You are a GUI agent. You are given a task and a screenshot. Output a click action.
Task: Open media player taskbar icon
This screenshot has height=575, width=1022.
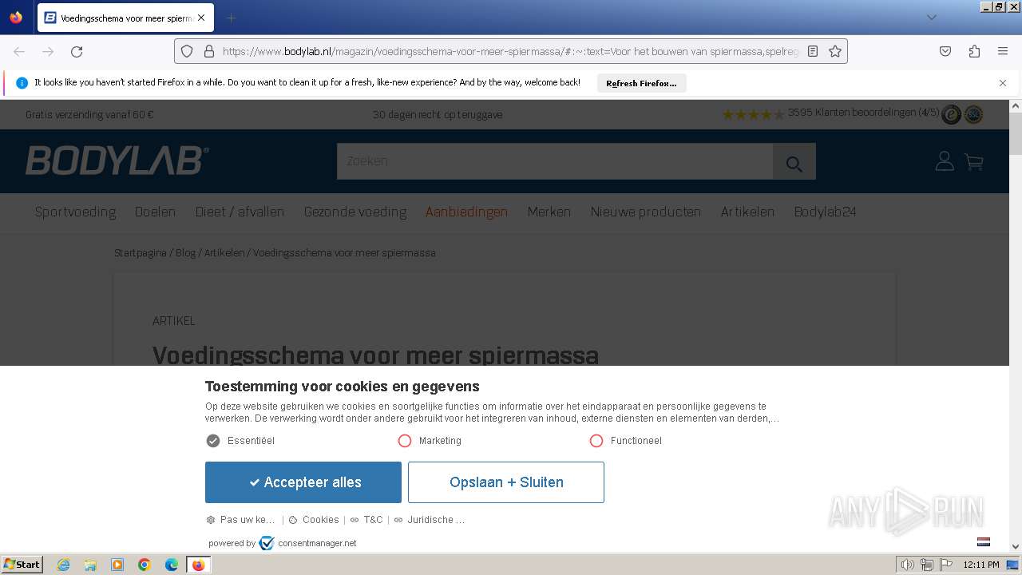tap(117, 565)
